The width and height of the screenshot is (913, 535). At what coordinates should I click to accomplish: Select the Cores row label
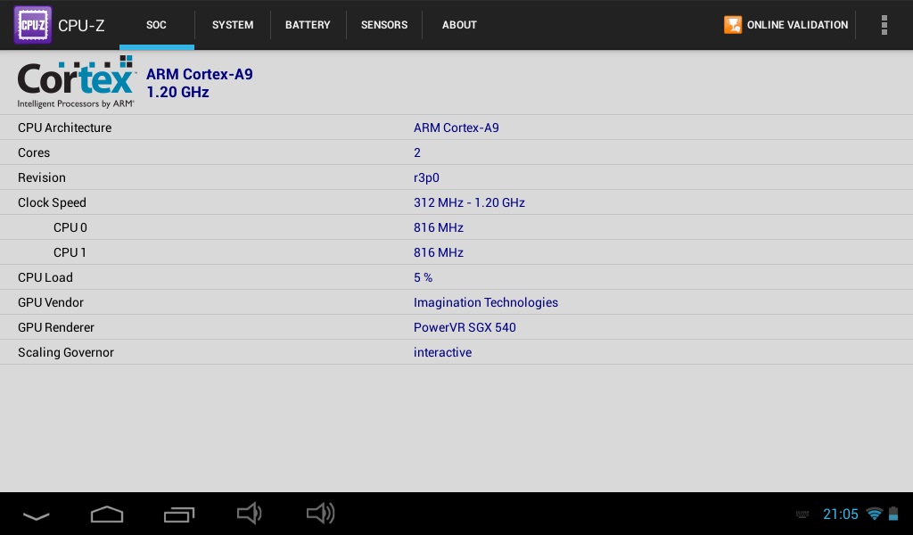34,152
